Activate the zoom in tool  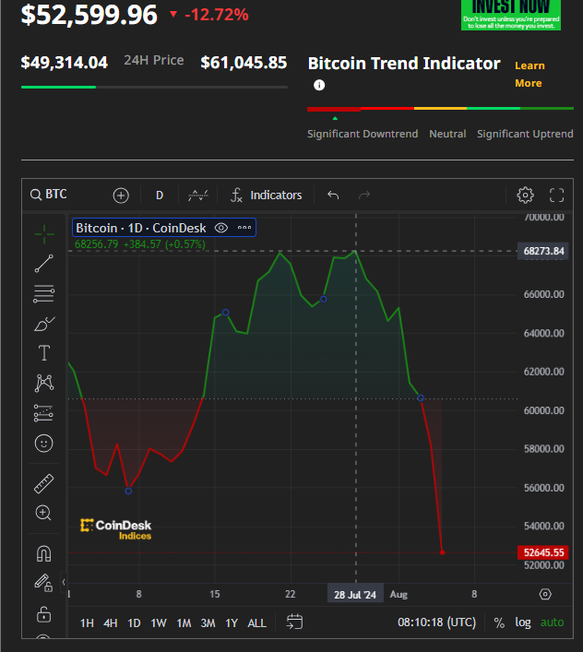pos(43,513)
